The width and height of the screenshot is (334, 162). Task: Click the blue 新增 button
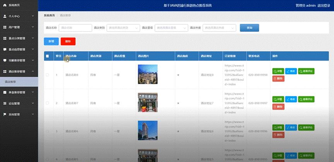51,41
